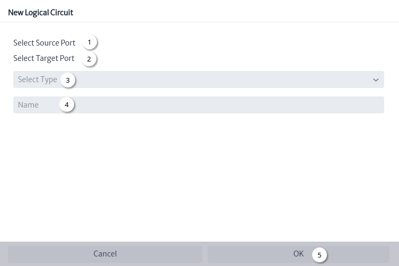Confirm the new circuit with OK
The width and height of the screenshot is (399, 266).
coord(298,254)
